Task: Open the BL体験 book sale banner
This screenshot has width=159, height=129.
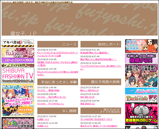Action: click(x=141, y=76)
